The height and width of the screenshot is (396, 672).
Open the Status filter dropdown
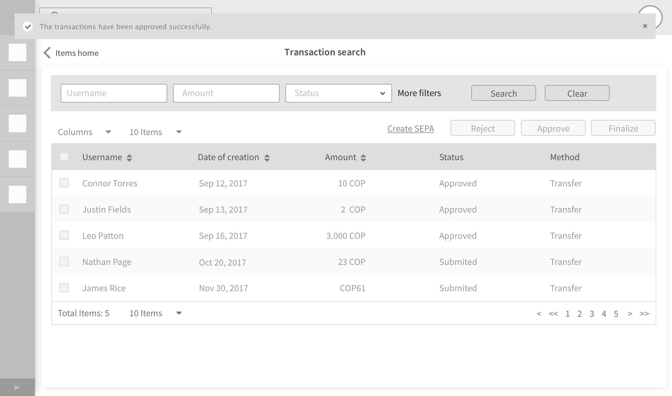pos(338,93)
